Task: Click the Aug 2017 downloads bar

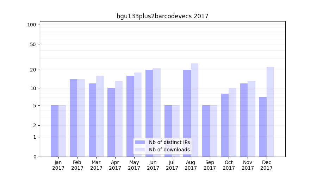Action: (194, 110)
